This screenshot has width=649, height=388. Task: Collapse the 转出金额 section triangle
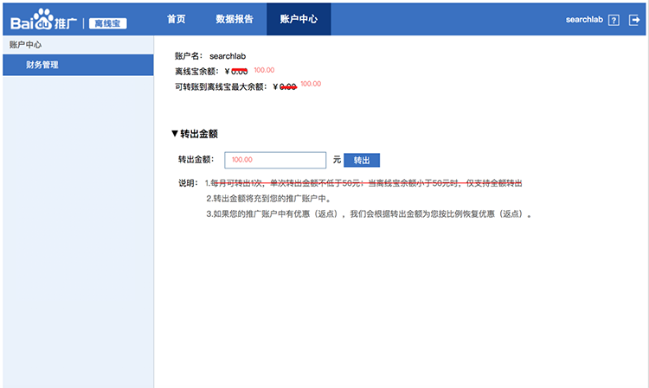pos(175,134)
